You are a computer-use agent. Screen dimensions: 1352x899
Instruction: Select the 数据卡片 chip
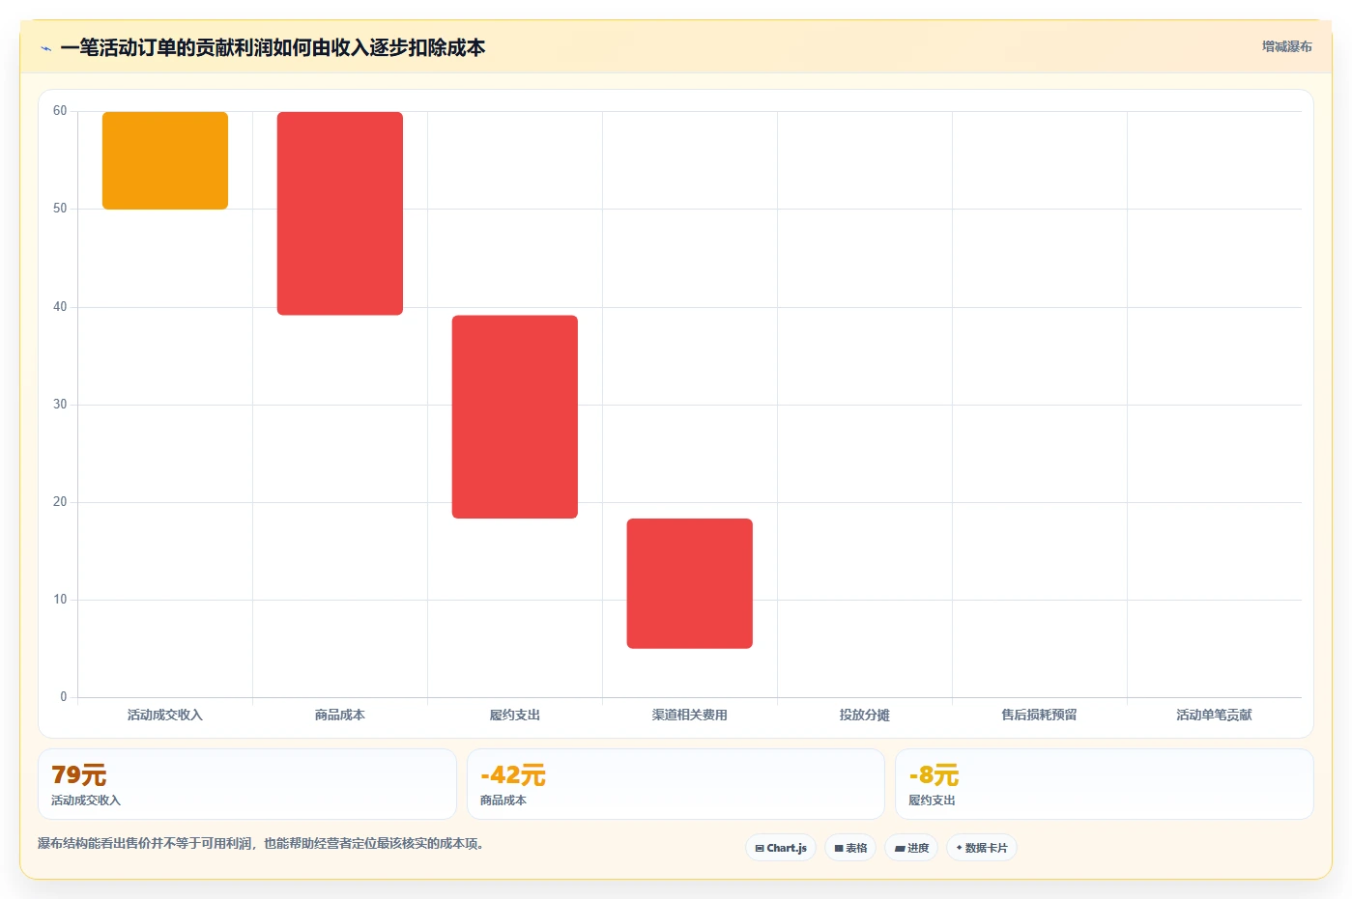(982, 848)
